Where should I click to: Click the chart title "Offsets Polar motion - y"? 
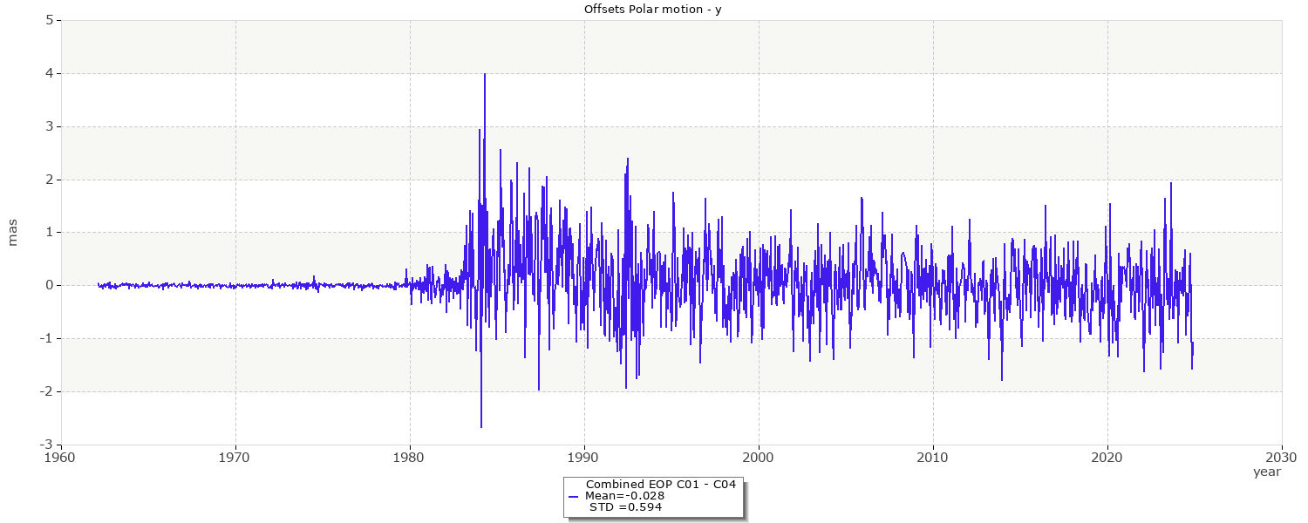[x=653, y=9]
